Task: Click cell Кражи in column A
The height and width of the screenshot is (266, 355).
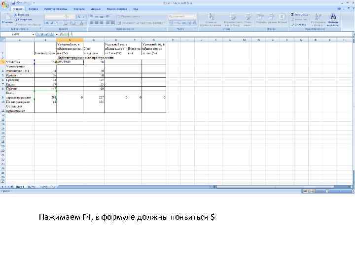Action: pos(20,84)
